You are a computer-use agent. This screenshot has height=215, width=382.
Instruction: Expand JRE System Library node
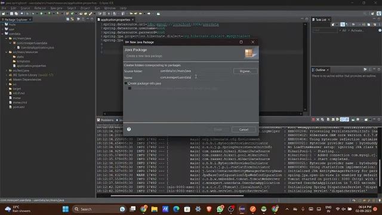(x=7, y=75)
